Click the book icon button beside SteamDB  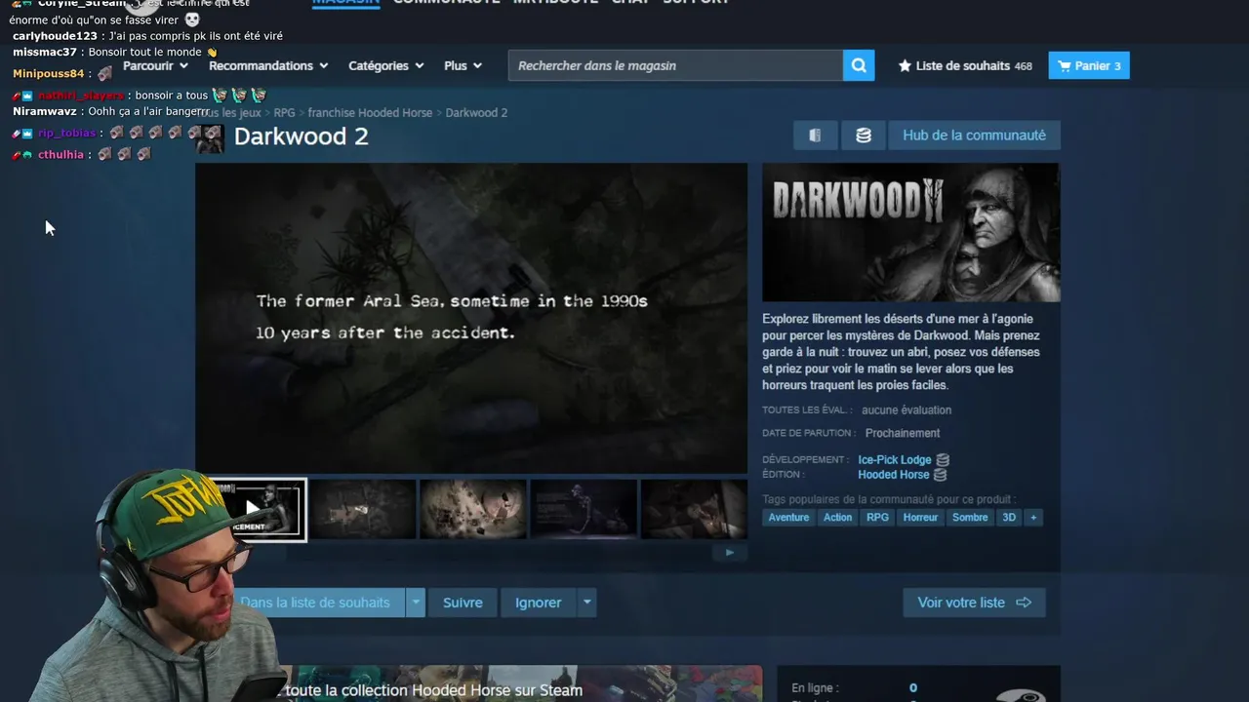pos(815,136)
